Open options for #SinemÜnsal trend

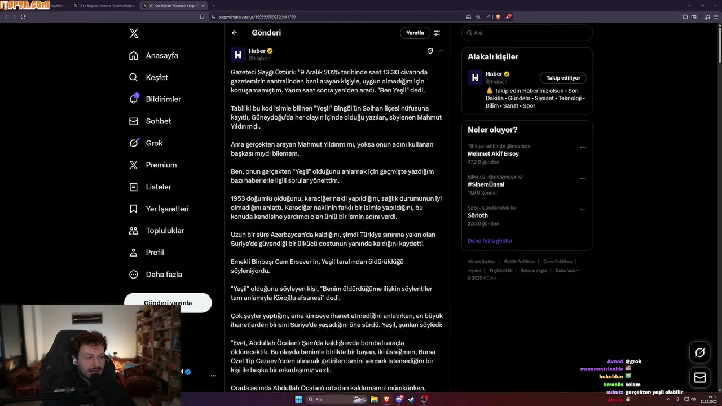[x=583, y=179]
